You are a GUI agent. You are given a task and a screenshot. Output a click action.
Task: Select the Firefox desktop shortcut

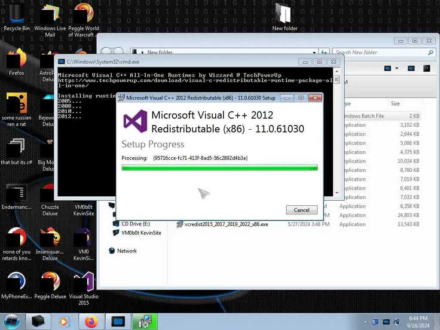click(17, 62)
